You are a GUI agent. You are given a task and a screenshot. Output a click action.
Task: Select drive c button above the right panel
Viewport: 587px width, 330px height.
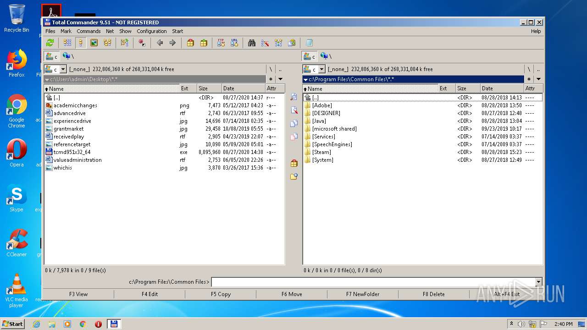310,56
